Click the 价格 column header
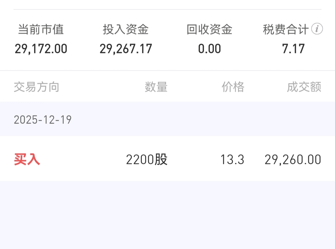The image size is (335, 249). pos(233,87)
